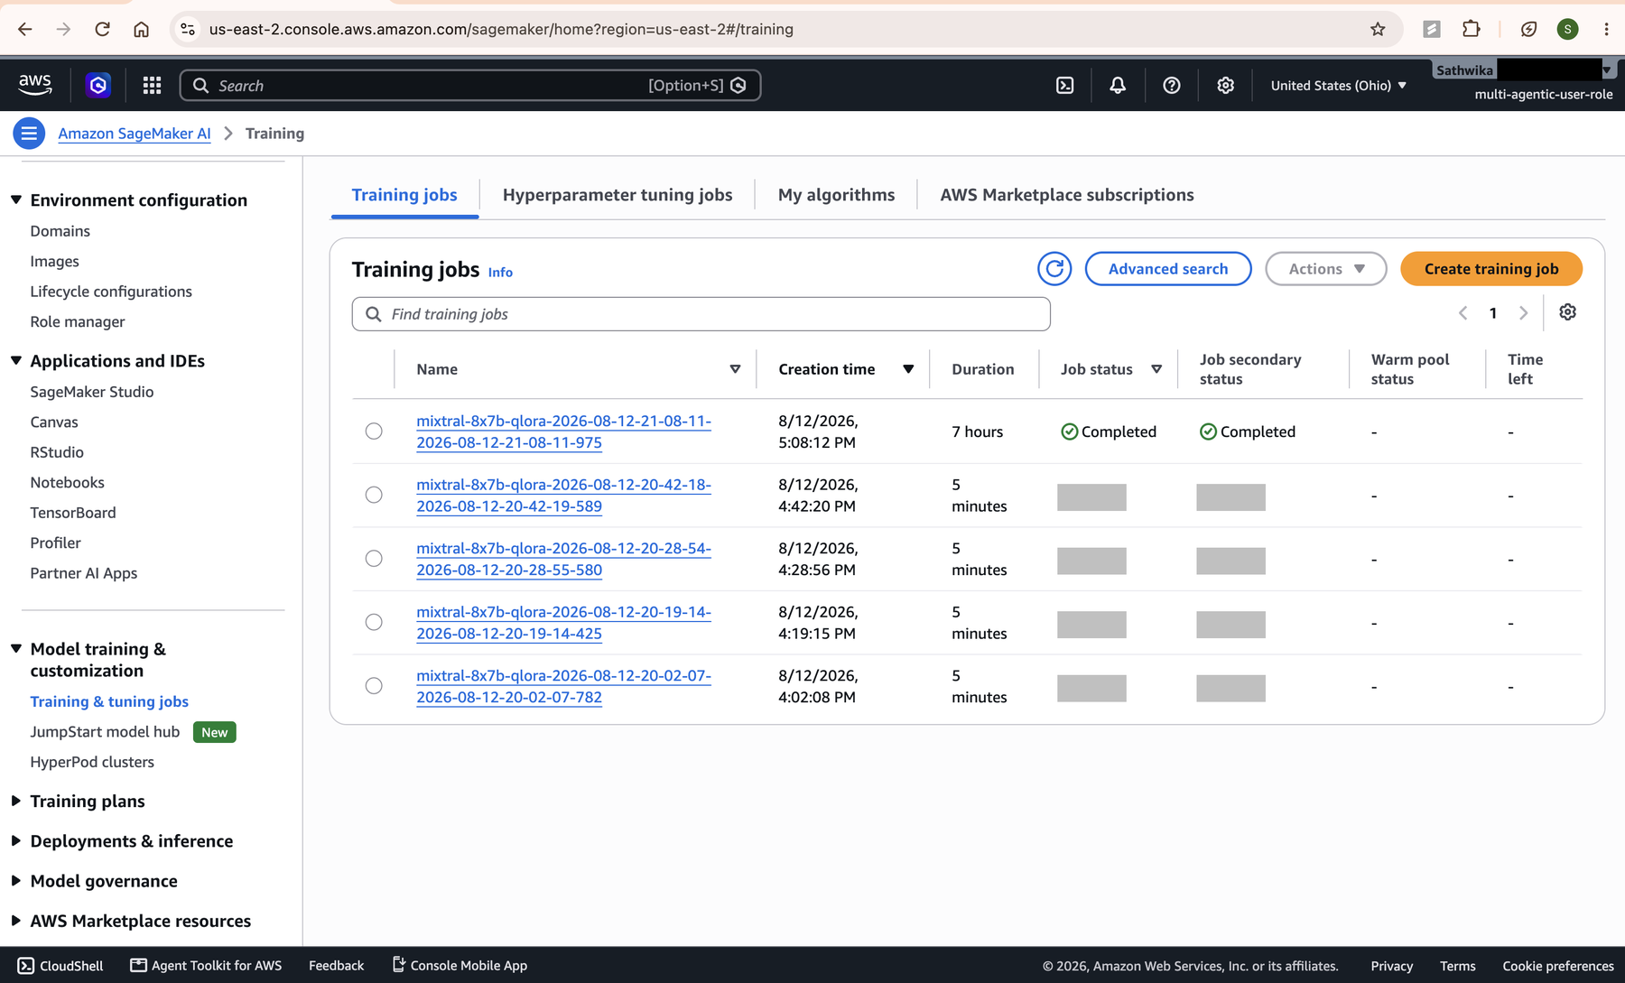Go to next page of jobs
This screenshot has height=983, width=1625.
(1524, 313)
